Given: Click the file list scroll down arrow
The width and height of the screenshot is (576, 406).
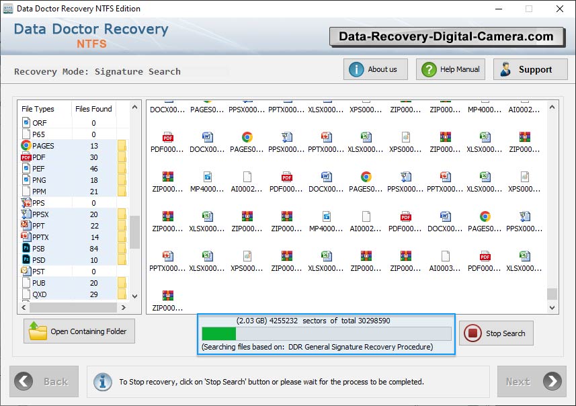Looking at the screenshot, I should 135,296.
